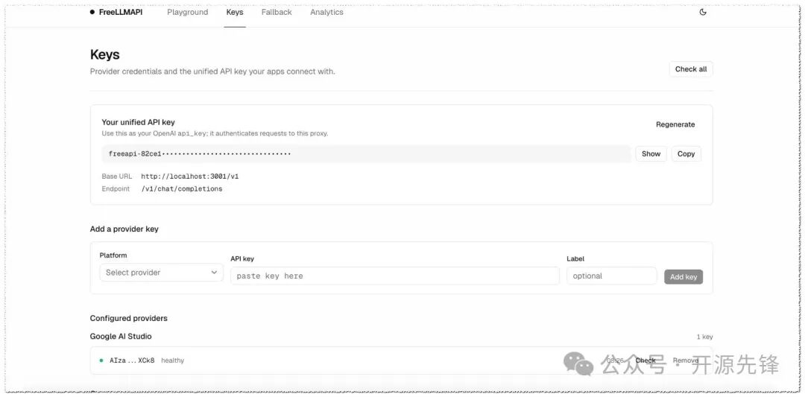Screen dimensions: 805x397
Task: Click the Google AI Studio heading
Action: pos(121,337)
